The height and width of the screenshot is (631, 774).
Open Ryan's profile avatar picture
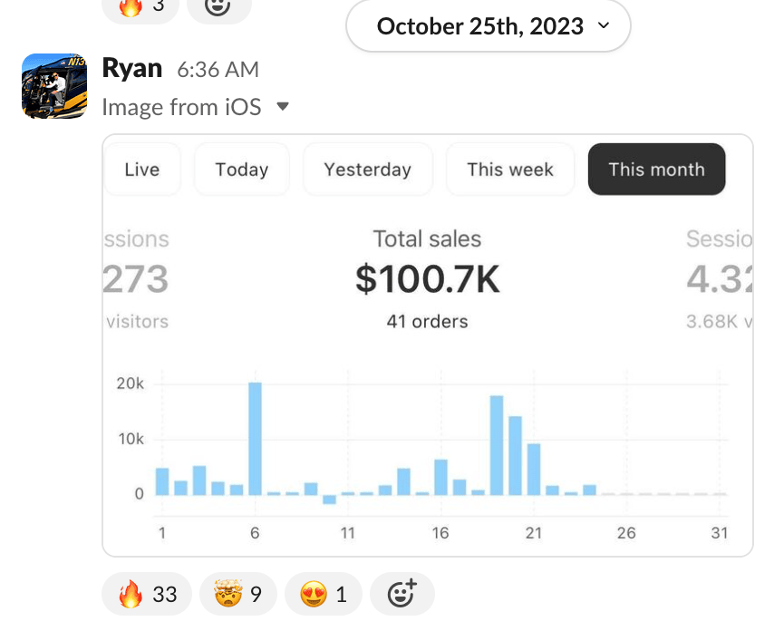[x=53, y=86]
